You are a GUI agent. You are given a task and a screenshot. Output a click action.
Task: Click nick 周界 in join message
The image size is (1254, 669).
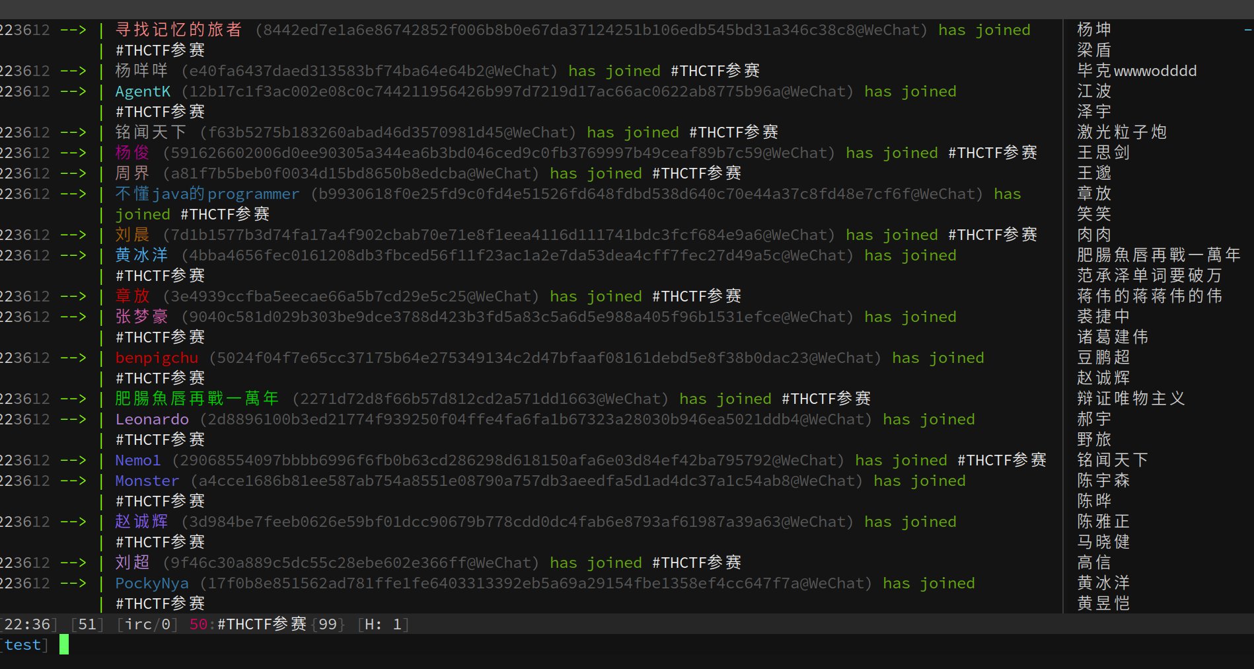132,173
